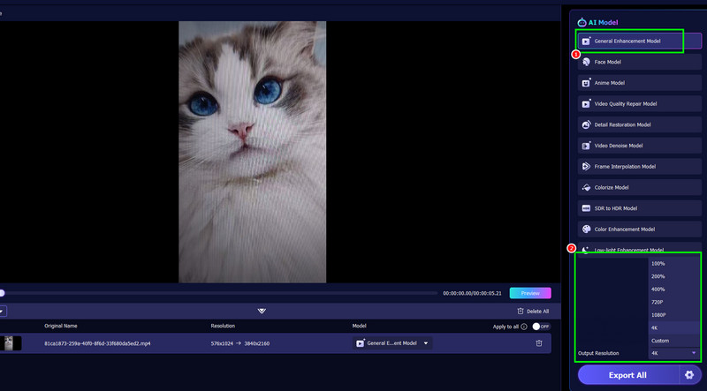Click the filename 81ca1873-259a-40f0-8f6d-33f680da5ed2.mp4

coord(97,343)
